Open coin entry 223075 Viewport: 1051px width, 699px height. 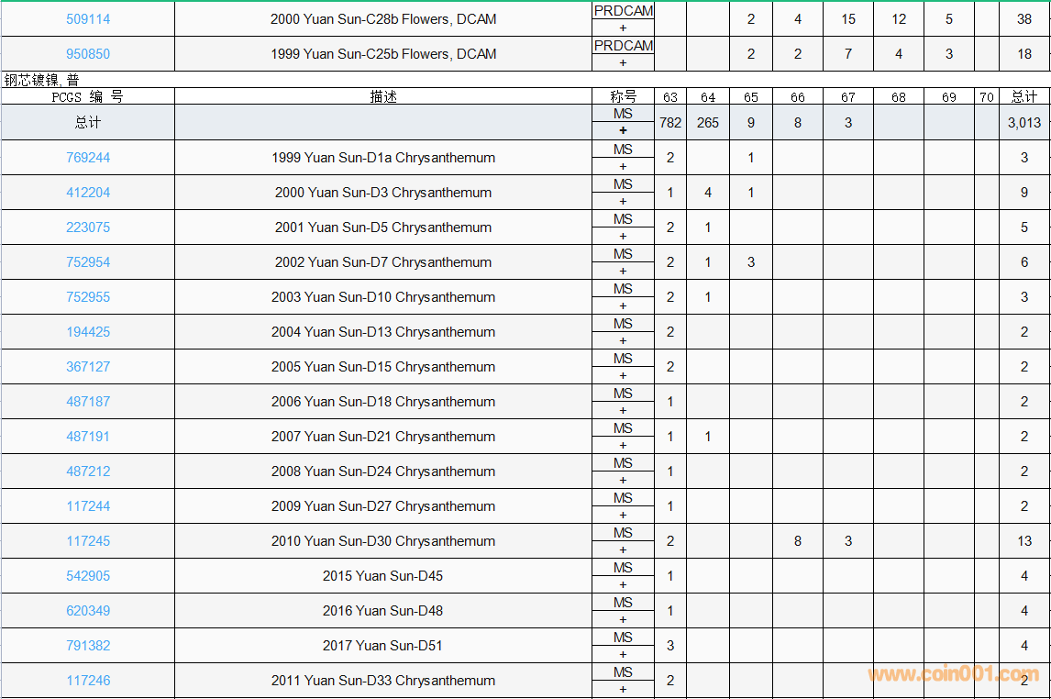pyautogui.click(x=88, y=227)
